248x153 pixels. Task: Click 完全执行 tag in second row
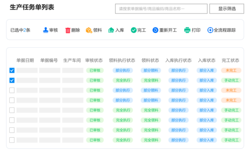click(123, 80)
